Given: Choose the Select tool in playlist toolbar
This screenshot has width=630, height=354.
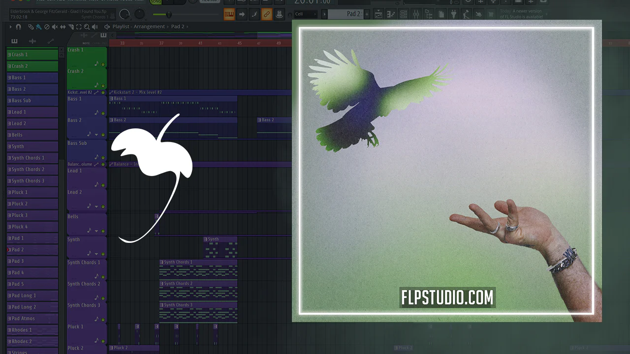Looking at the screenshot, I should [x=78, y=27].
